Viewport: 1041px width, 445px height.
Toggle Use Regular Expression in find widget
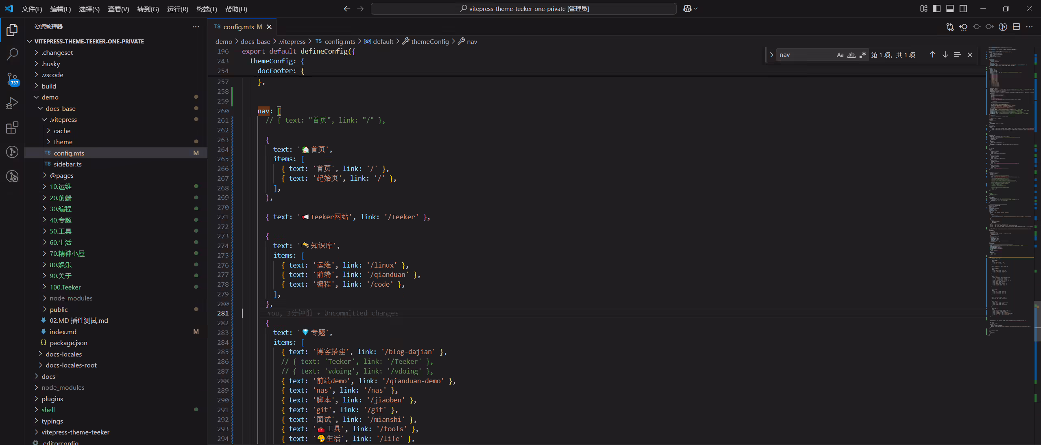pos(862,55)
